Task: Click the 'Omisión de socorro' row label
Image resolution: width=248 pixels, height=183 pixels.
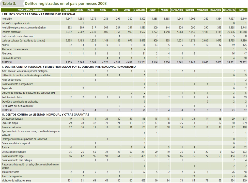Action: 11,58
